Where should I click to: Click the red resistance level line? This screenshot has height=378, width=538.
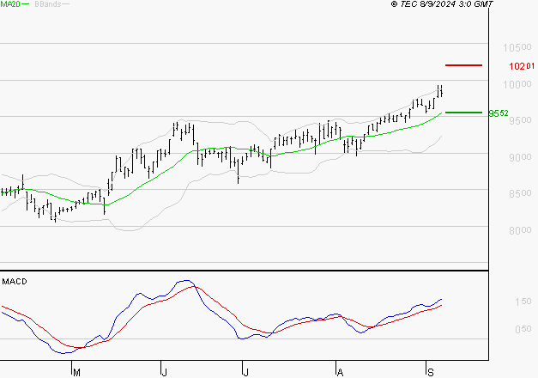[x=463, y=65]
